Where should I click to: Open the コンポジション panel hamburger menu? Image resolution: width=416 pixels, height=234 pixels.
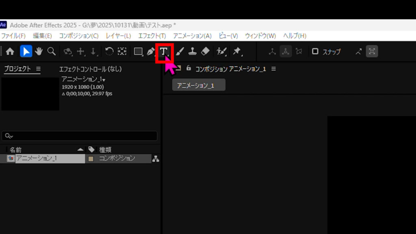pyautogui.click(x=273, y=69)
